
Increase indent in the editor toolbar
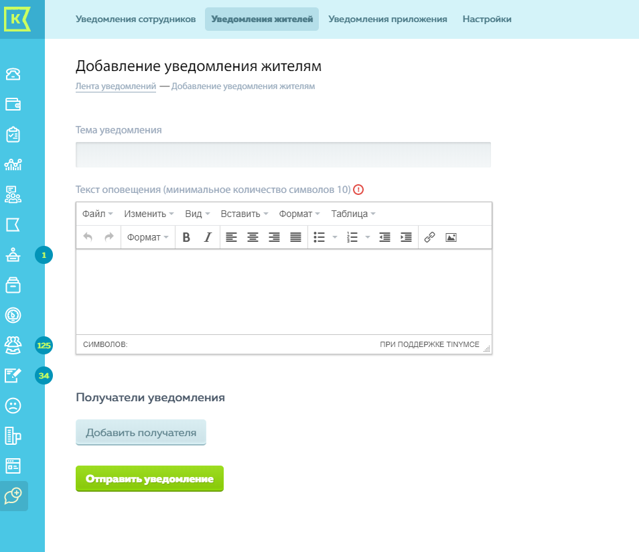[x=406, y=237]
